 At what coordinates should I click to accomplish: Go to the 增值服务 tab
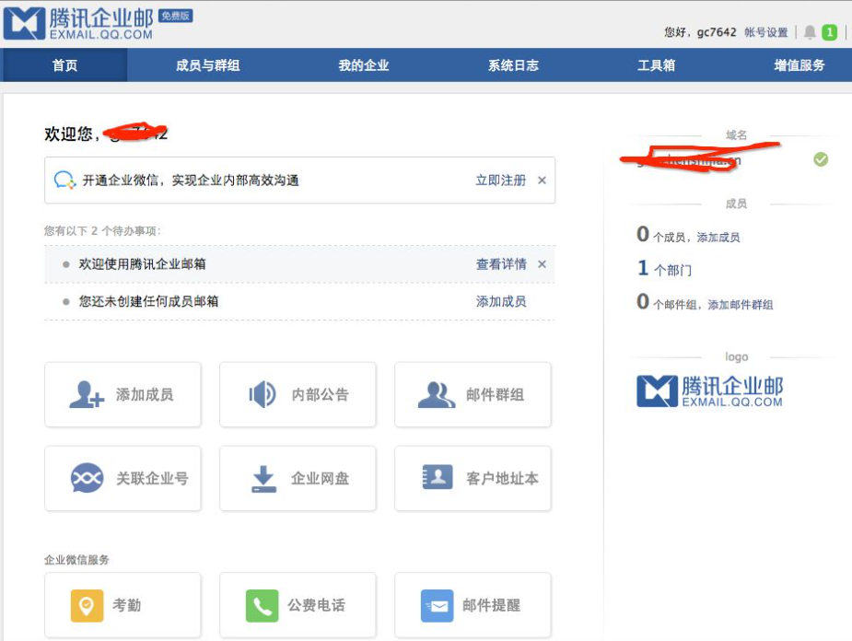coord(799,65)
